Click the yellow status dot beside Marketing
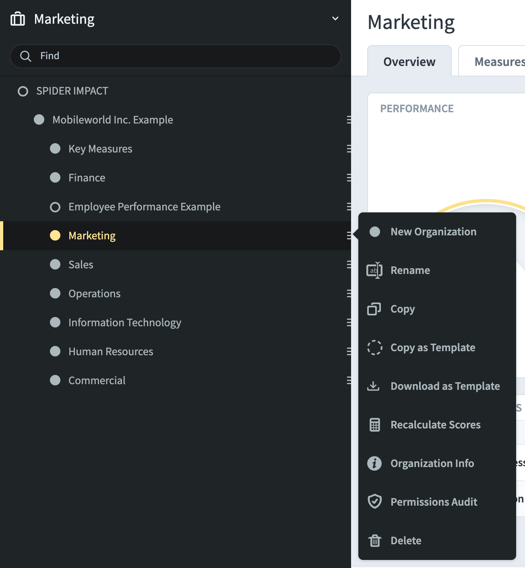The image size is (525, 568). pos(55,236)
